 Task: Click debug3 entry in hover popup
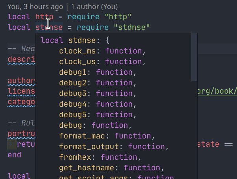(x=98, y=94)
